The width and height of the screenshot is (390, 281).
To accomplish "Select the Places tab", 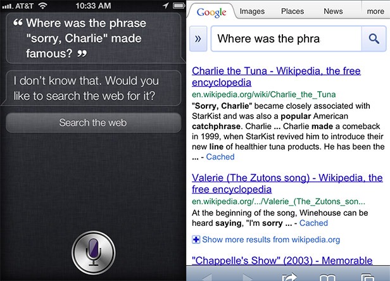I will pos(292,11).
